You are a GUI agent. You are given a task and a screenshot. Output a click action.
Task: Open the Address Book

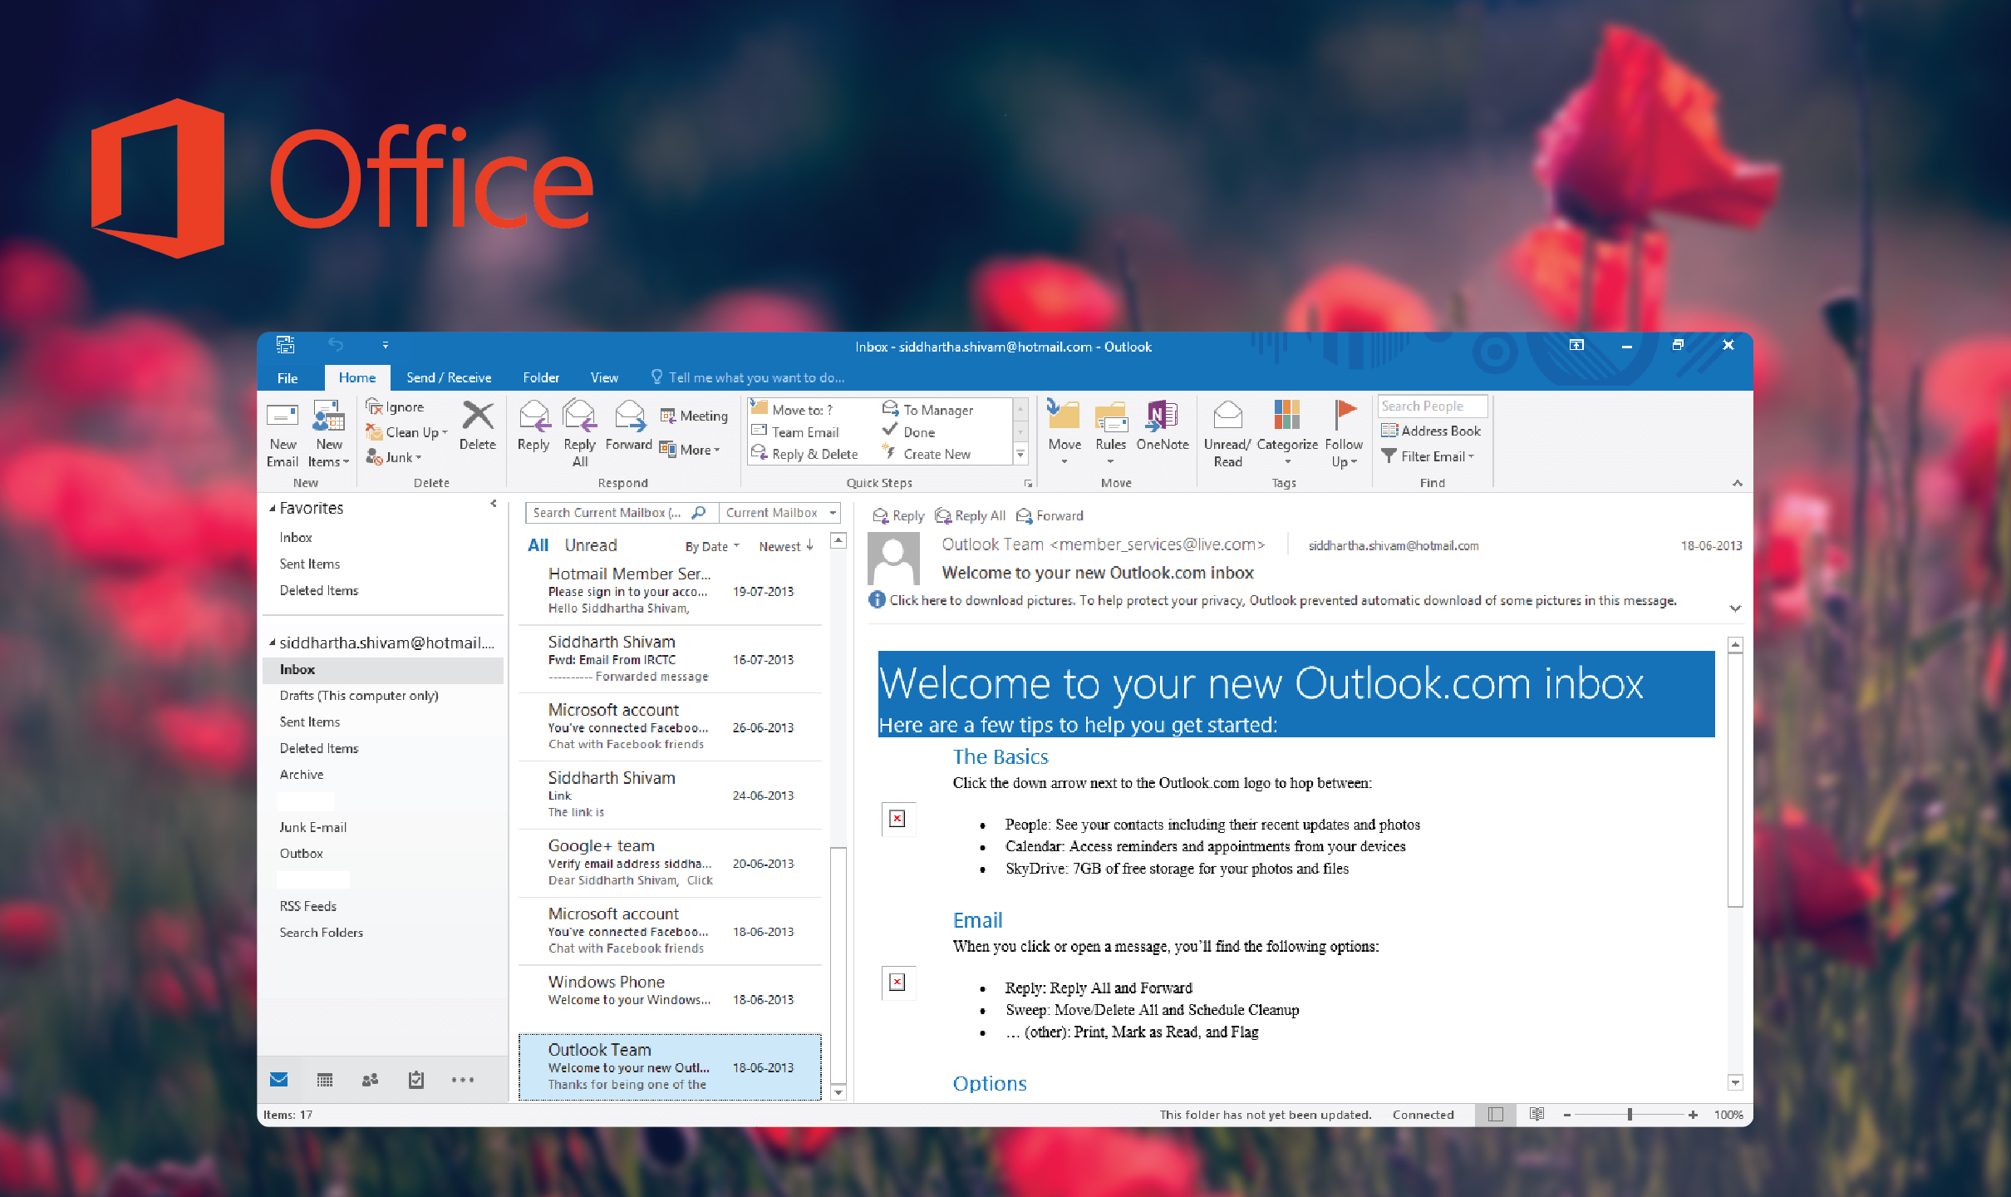pos(1431,431)
